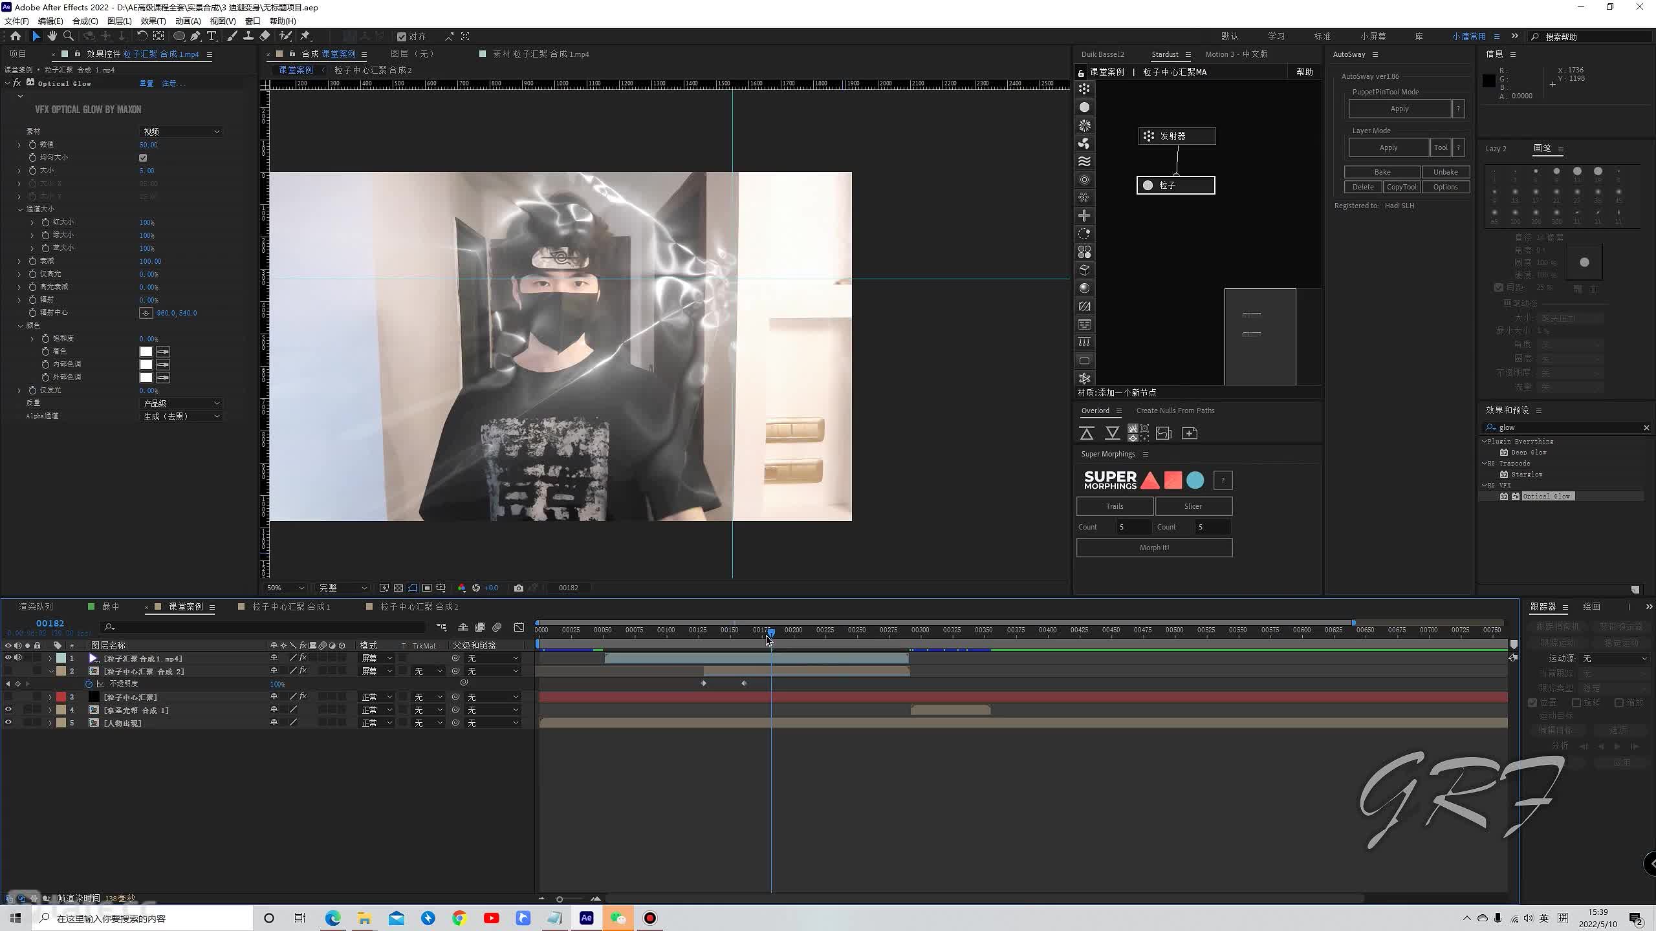Image resolution: width=1656 pixels, height=931 pixels.
Task: Click the radiation center crosshair picker
Action: click(146, 313)
